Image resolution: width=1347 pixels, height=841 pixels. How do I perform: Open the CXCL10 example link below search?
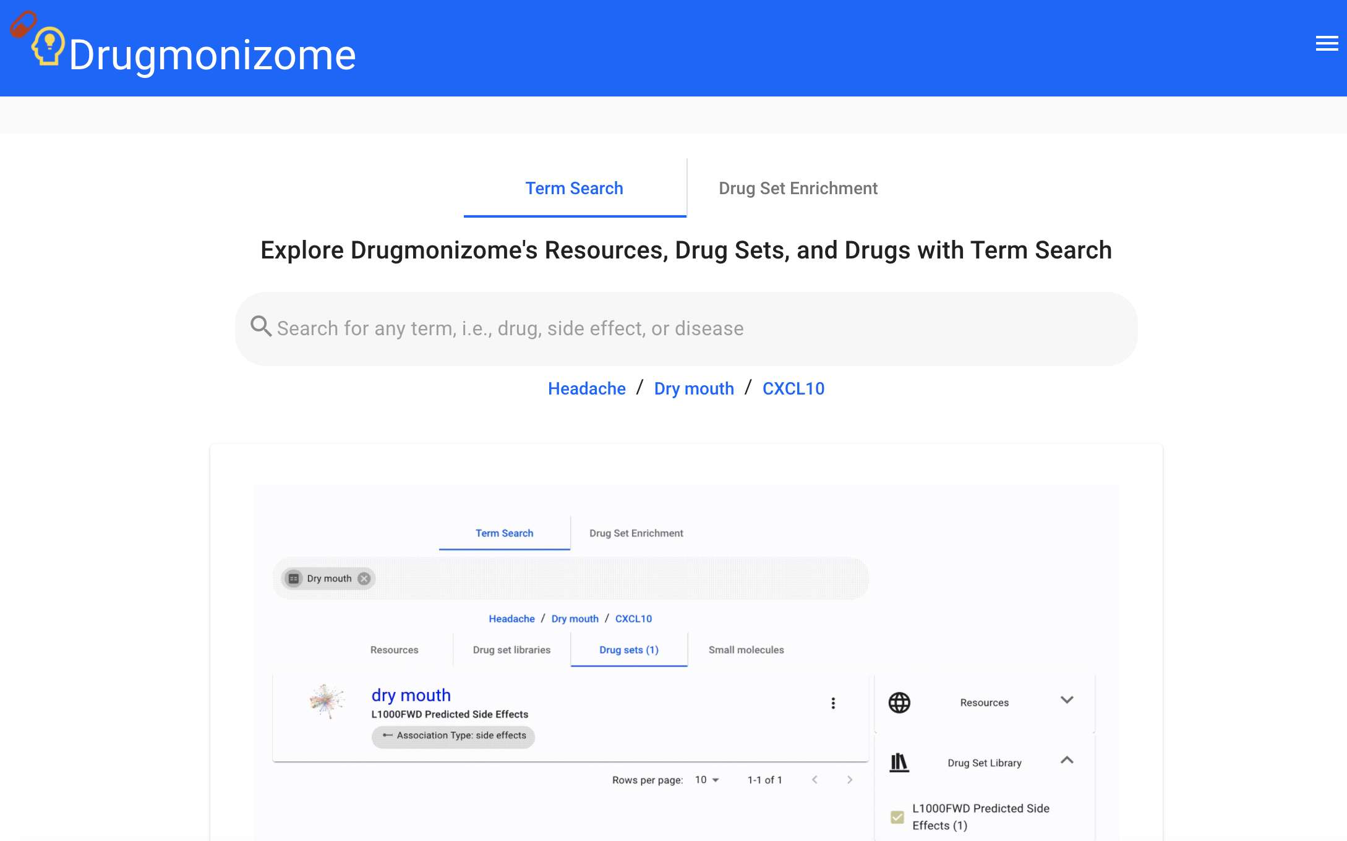pyautogui.click(x=793, y=388)
